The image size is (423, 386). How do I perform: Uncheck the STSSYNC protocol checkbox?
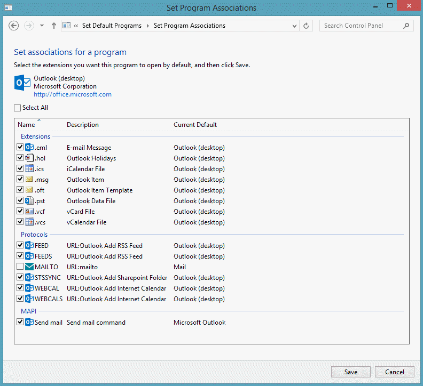coord(20,277)
